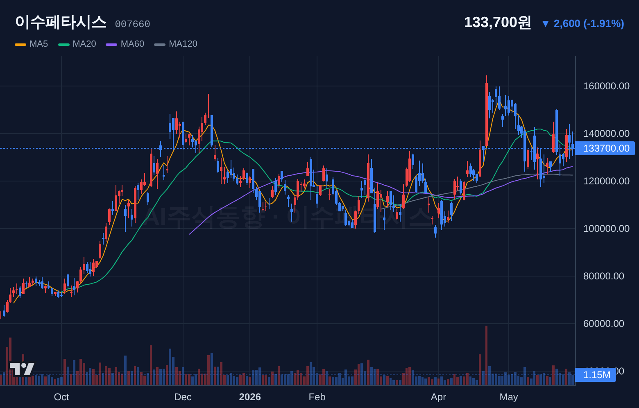This screenshot has width=639, height=408.
Task: Click the MA5 orange legend swatch
Action: tap(20, 44)
